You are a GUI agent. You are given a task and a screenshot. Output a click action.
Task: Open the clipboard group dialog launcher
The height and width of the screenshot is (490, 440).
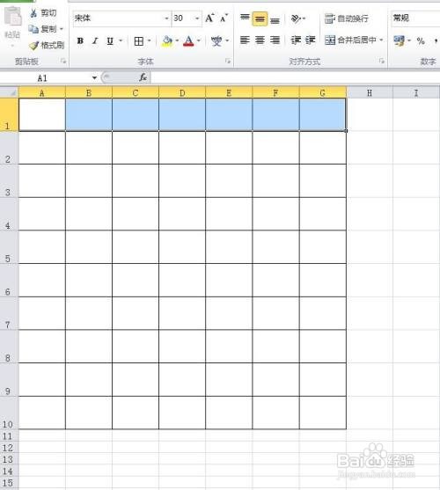63,61
